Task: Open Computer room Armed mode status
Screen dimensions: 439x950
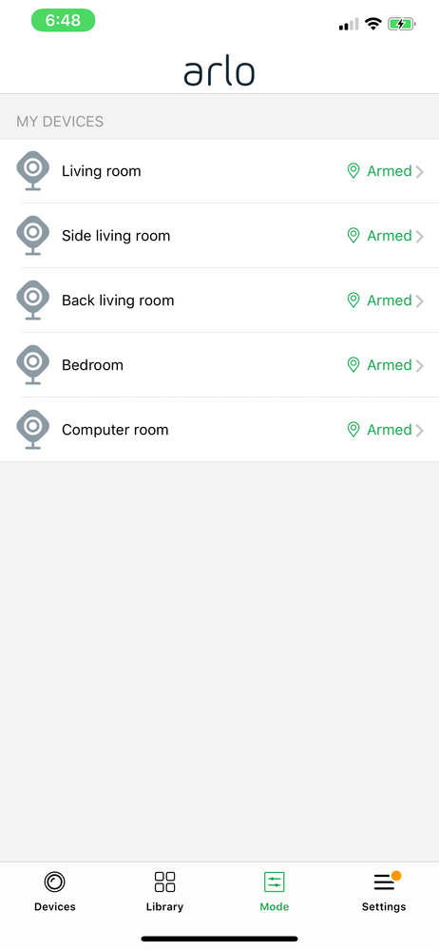Action: coord(390,430)
